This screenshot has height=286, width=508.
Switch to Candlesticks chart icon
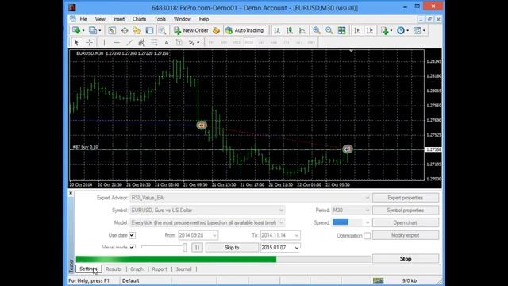tap(289, 30)
